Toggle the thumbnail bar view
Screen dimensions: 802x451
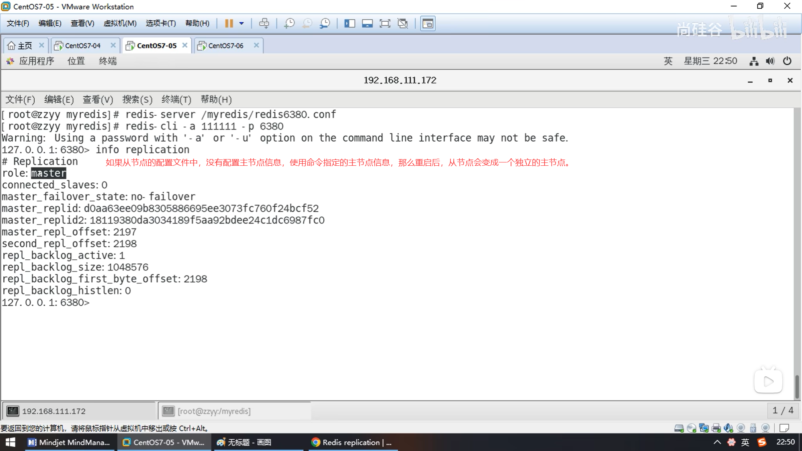coord(367,23)
